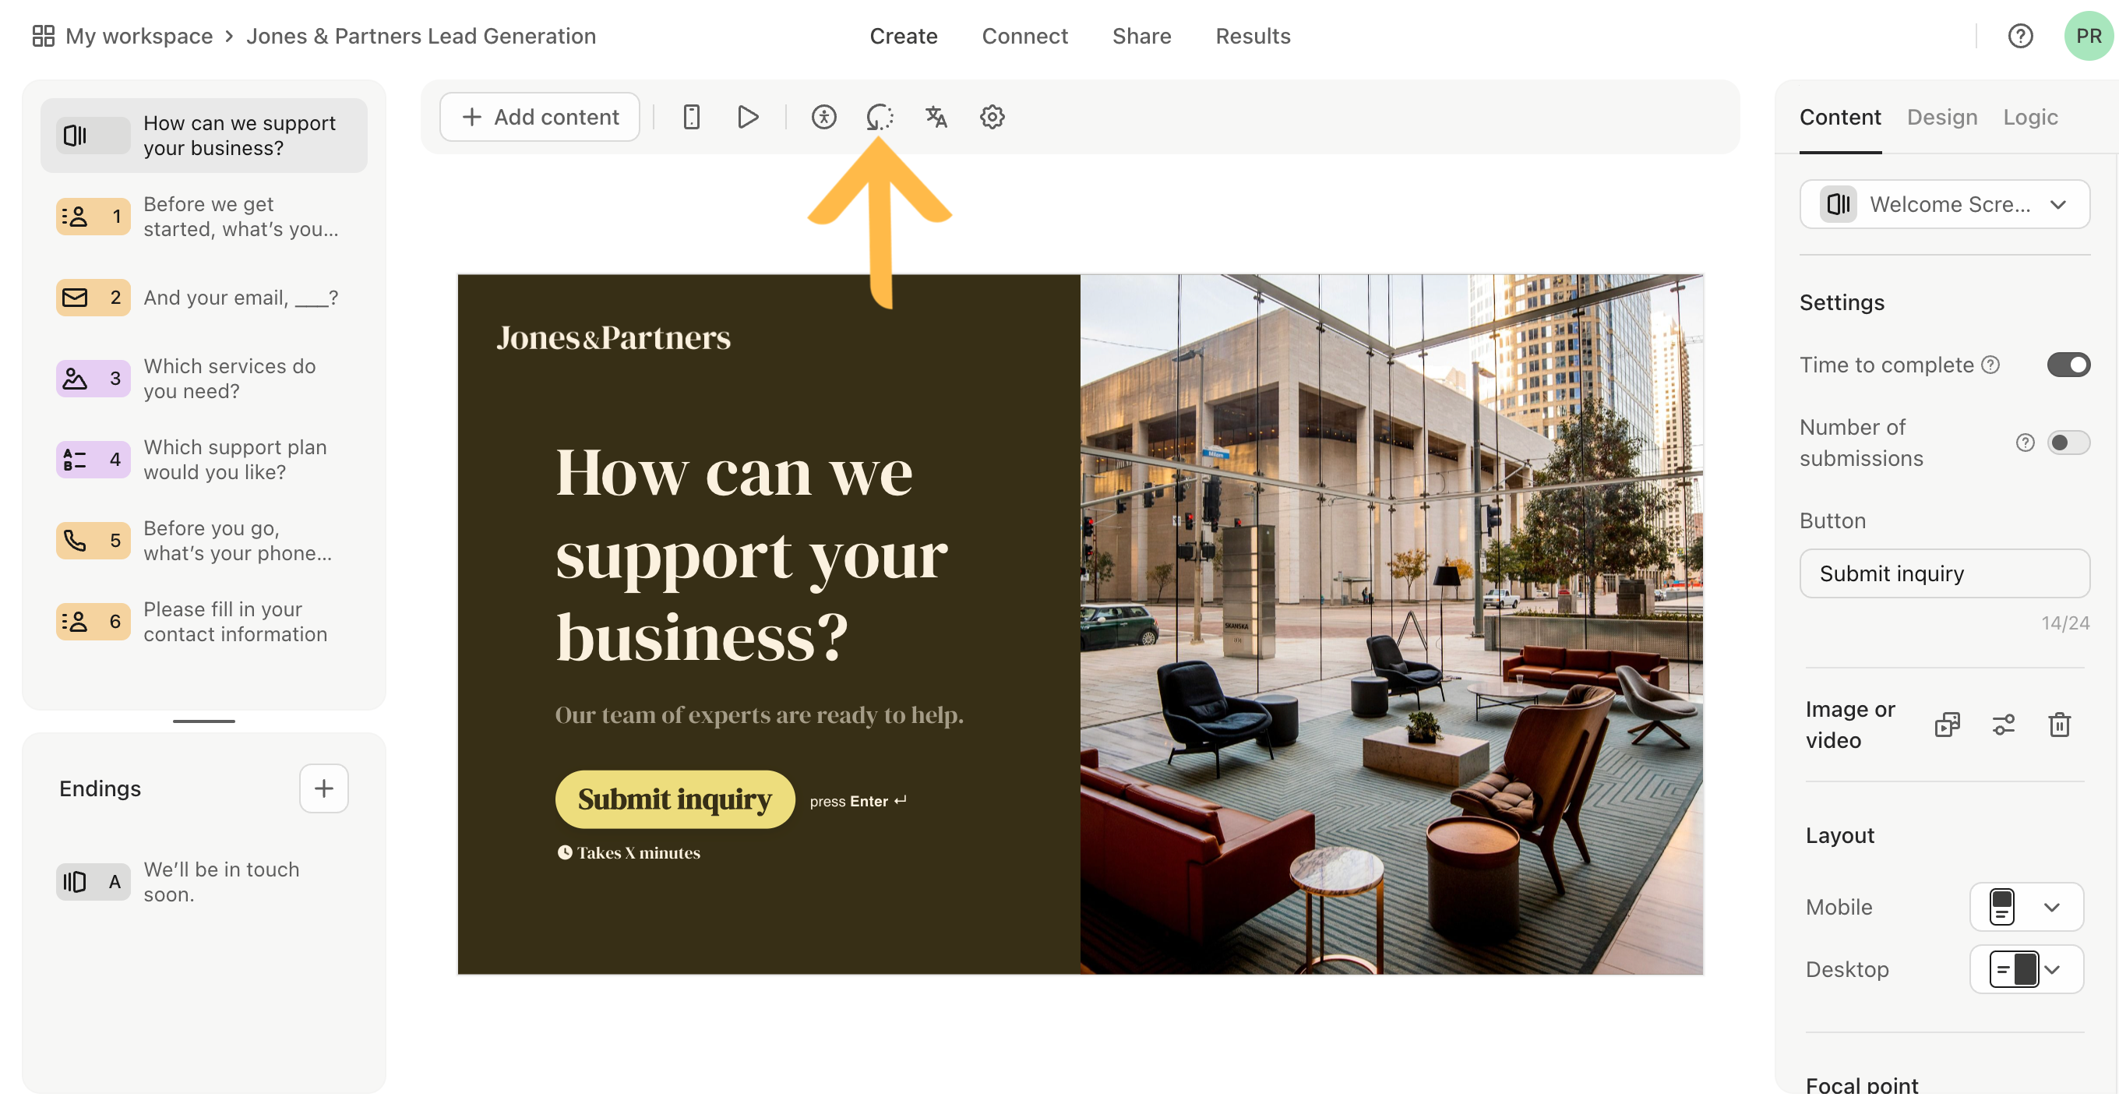
Task: Select 'Before you go, what's your phone' question
Action: (x=204, y=540)
